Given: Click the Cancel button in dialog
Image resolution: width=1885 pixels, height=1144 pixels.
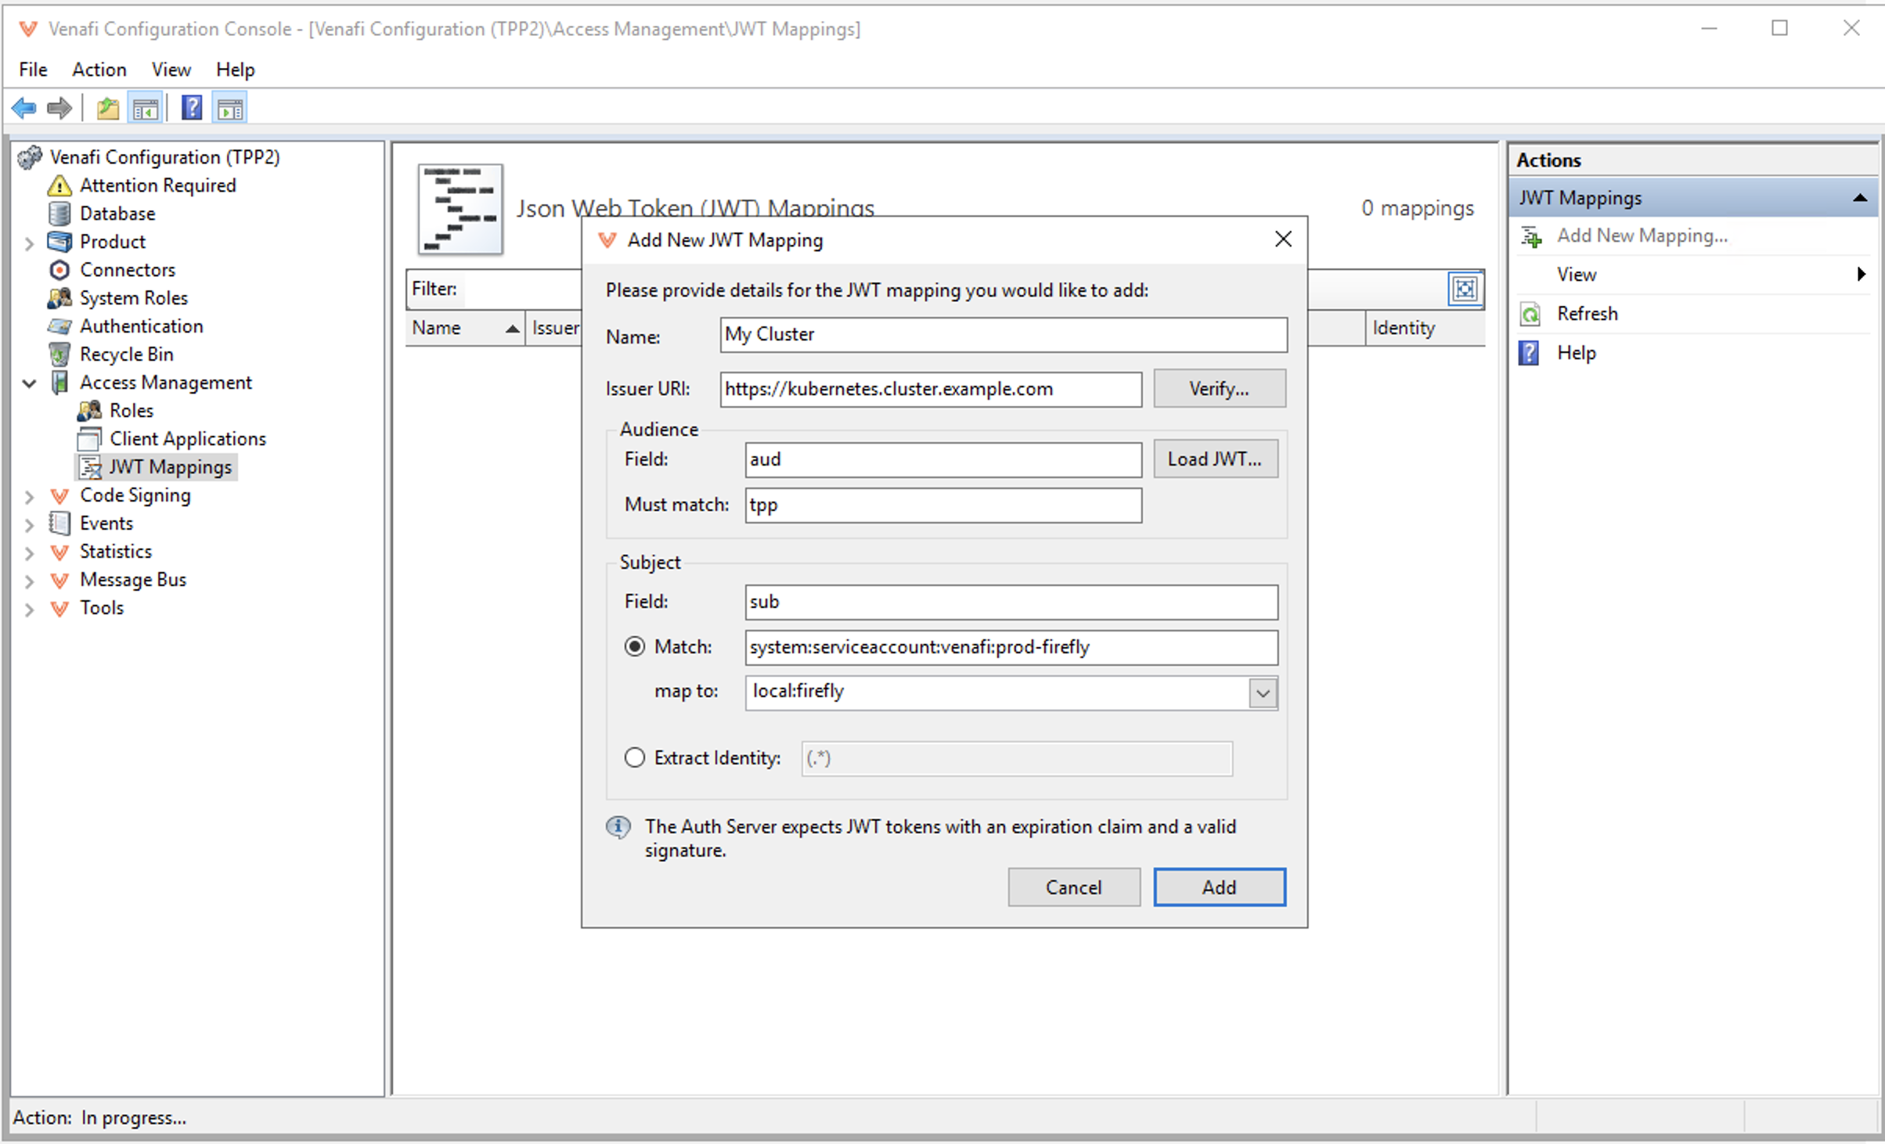Looking at the screenshot, I should tap(1073, 887).
